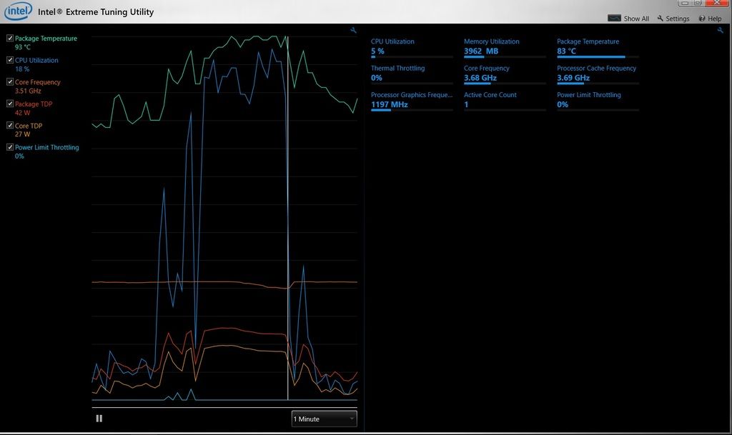Open monitor panel wrench at far right
The image size is (732, 435).
(x=721, y=30)
